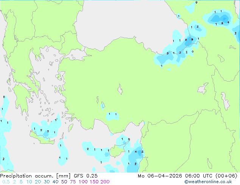
Task: Click the 50 mm legend value
Action: (64, 182)
